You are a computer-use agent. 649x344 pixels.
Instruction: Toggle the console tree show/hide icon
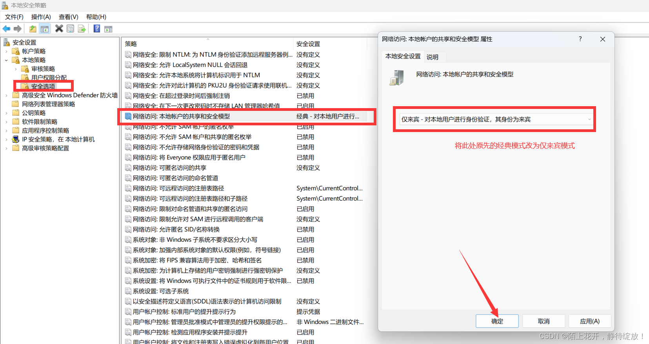[45, 29]
